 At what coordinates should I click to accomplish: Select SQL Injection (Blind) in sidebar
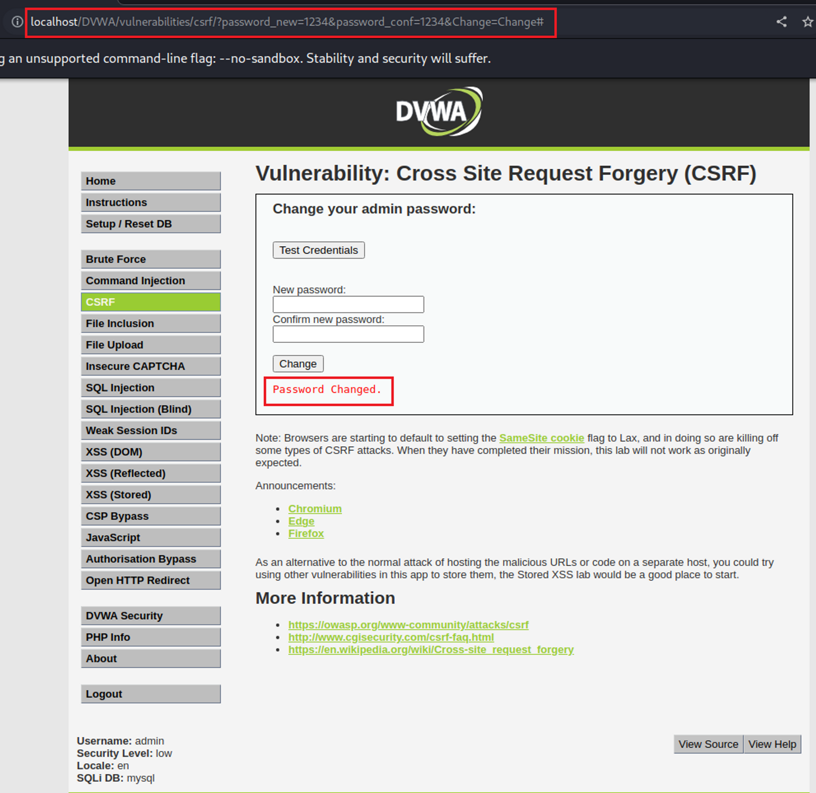150,409
